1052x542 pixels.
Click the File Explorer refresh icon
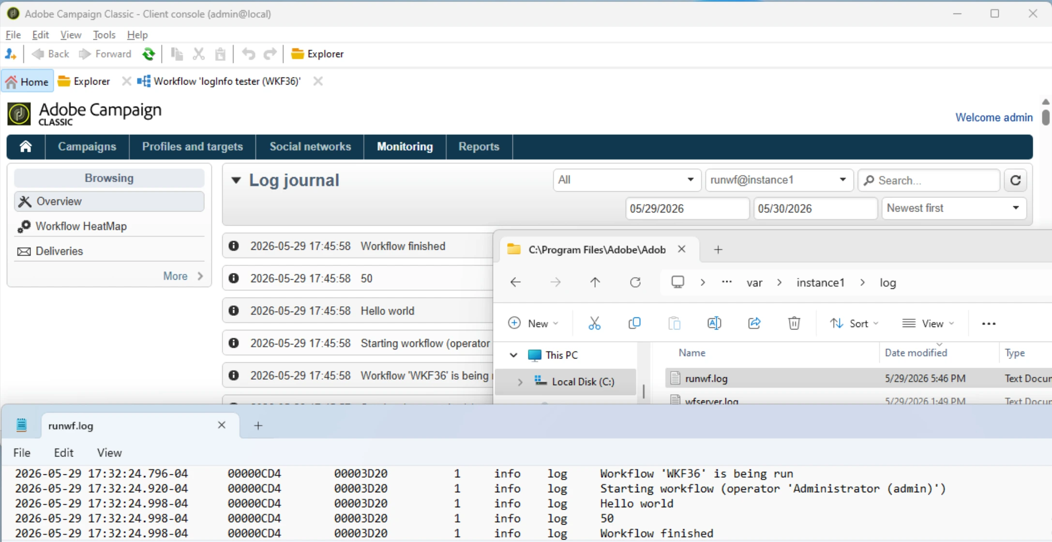coord(635,283)
